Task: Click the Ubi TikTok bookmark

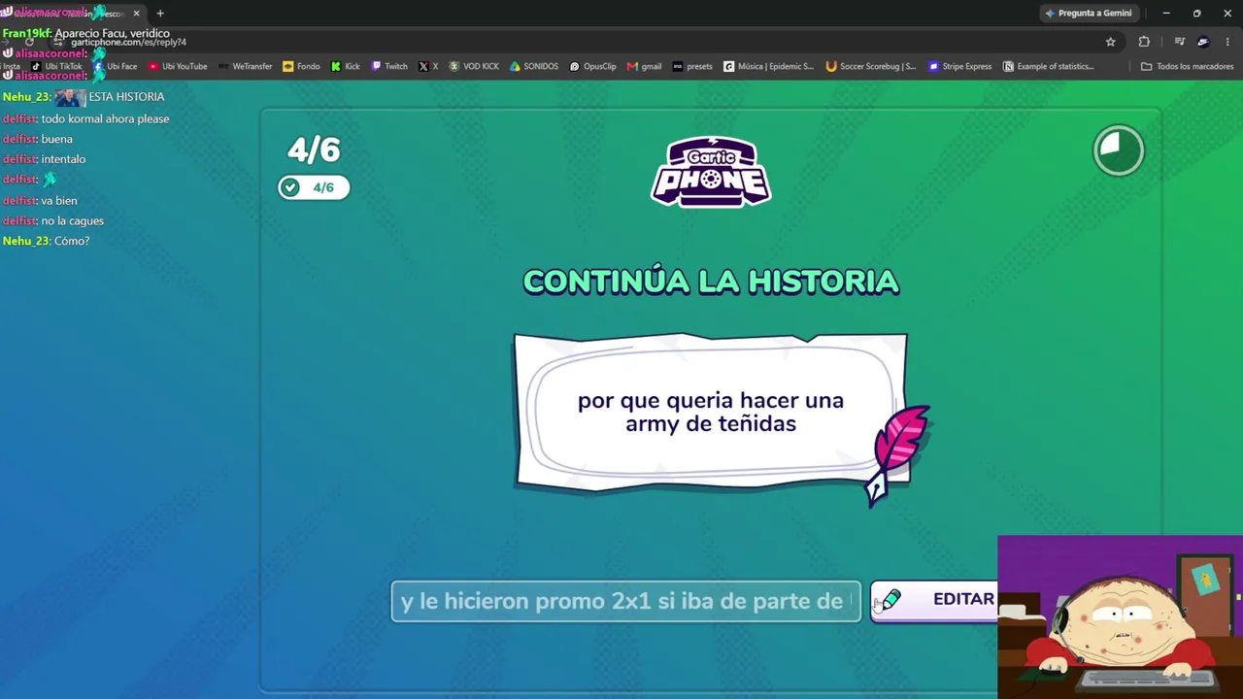Action: tap(57, 67)
